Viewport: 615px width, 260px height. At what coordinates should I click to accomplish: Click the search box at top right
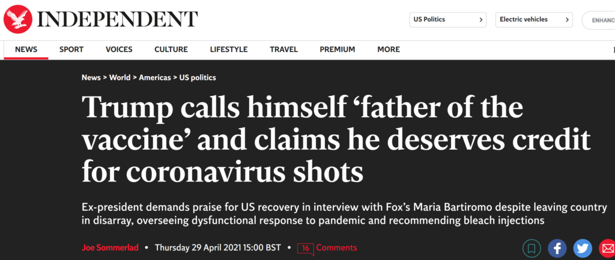[x=599, y=20]
